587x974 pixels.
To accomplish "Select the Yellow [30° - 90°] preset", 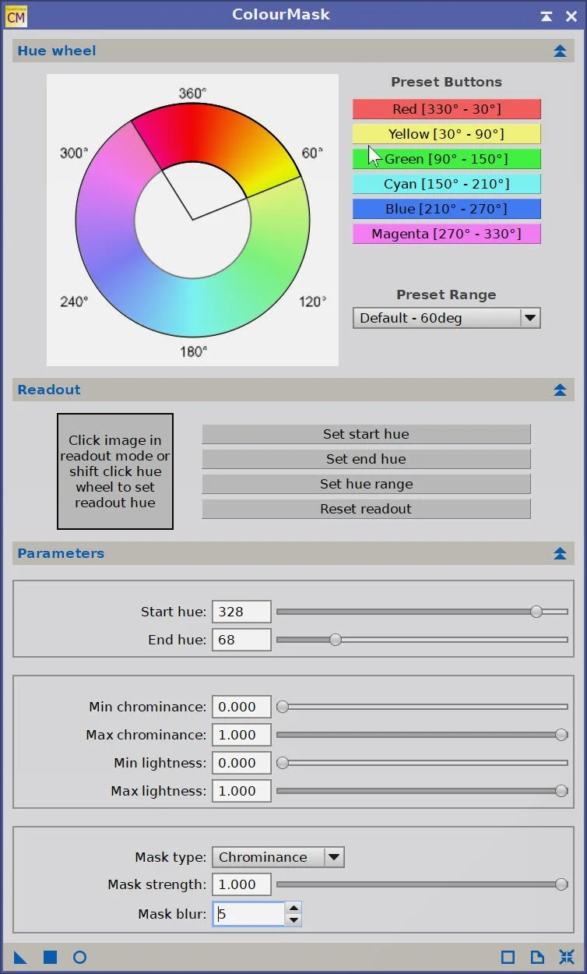I will [x=447, y=134].
